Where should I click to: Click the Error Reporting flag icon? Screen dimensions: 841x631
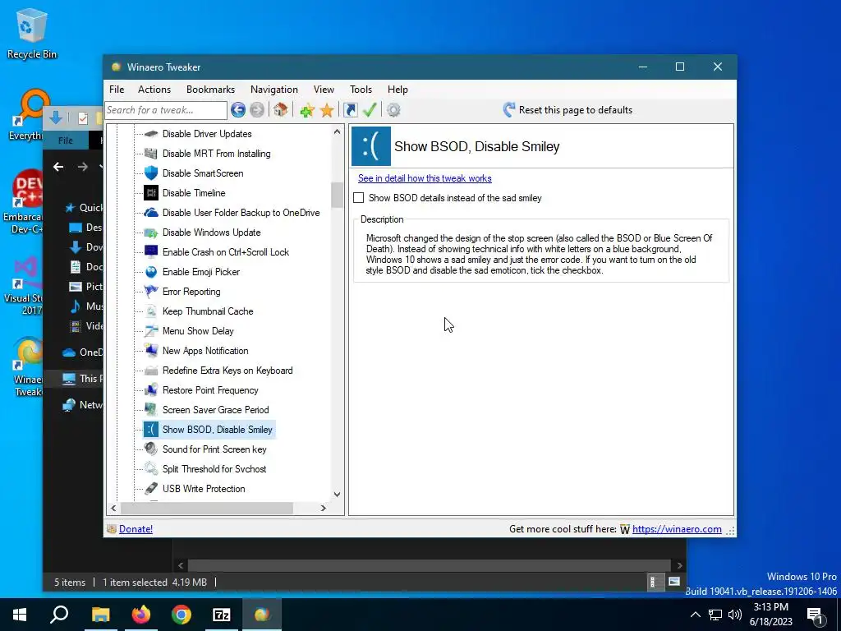click(151, 292)
